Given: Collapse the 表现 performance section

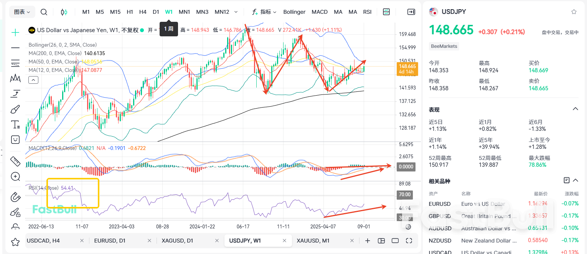Looking at the screenshot, I should 575,108.
